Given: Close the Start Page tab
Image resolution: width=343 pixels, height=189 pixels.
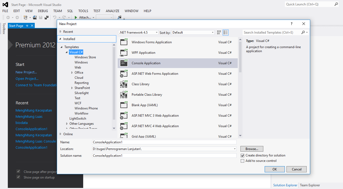Looking at the screenshot, I should (32, 26).
